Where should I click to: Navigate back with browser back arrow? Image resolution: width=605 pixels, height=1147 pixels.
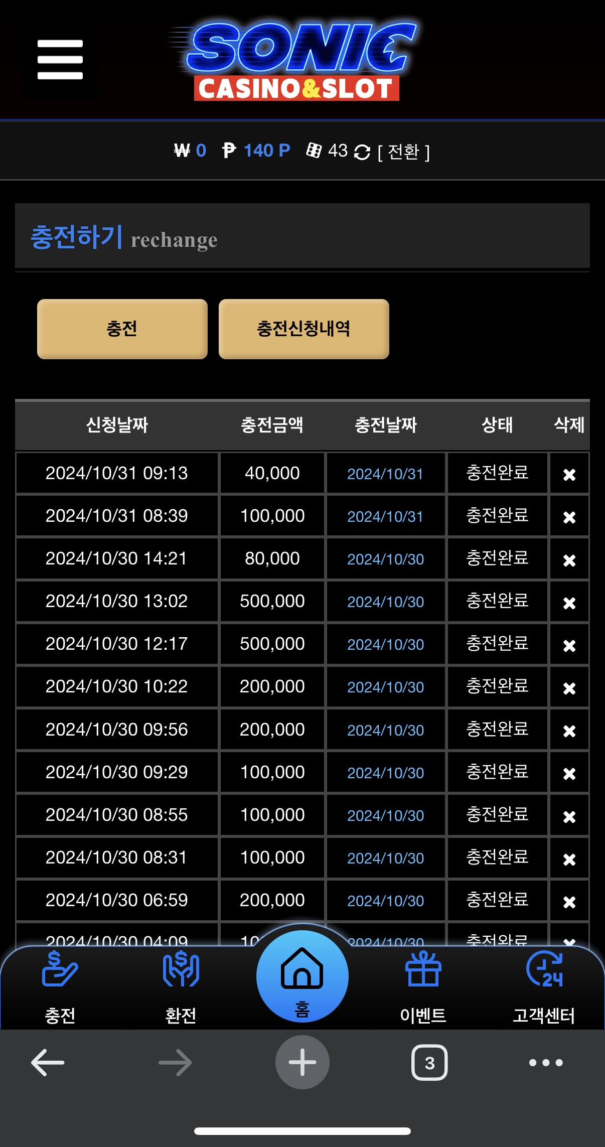tap(48, 1062)
